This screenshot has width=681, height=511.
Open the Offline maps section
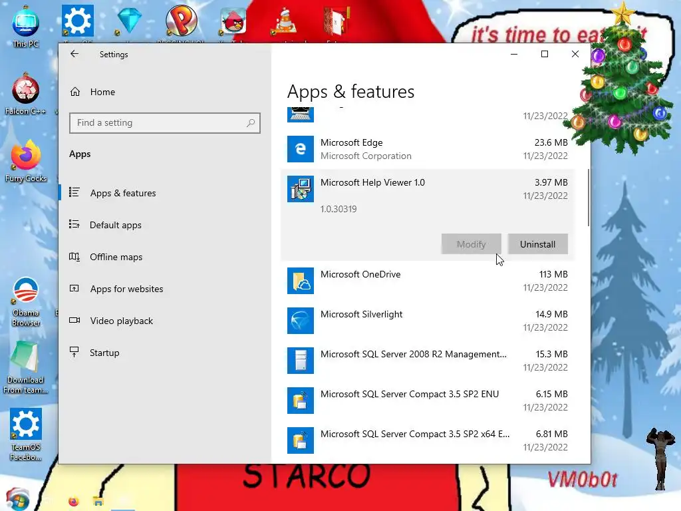(x=116, y=257)
